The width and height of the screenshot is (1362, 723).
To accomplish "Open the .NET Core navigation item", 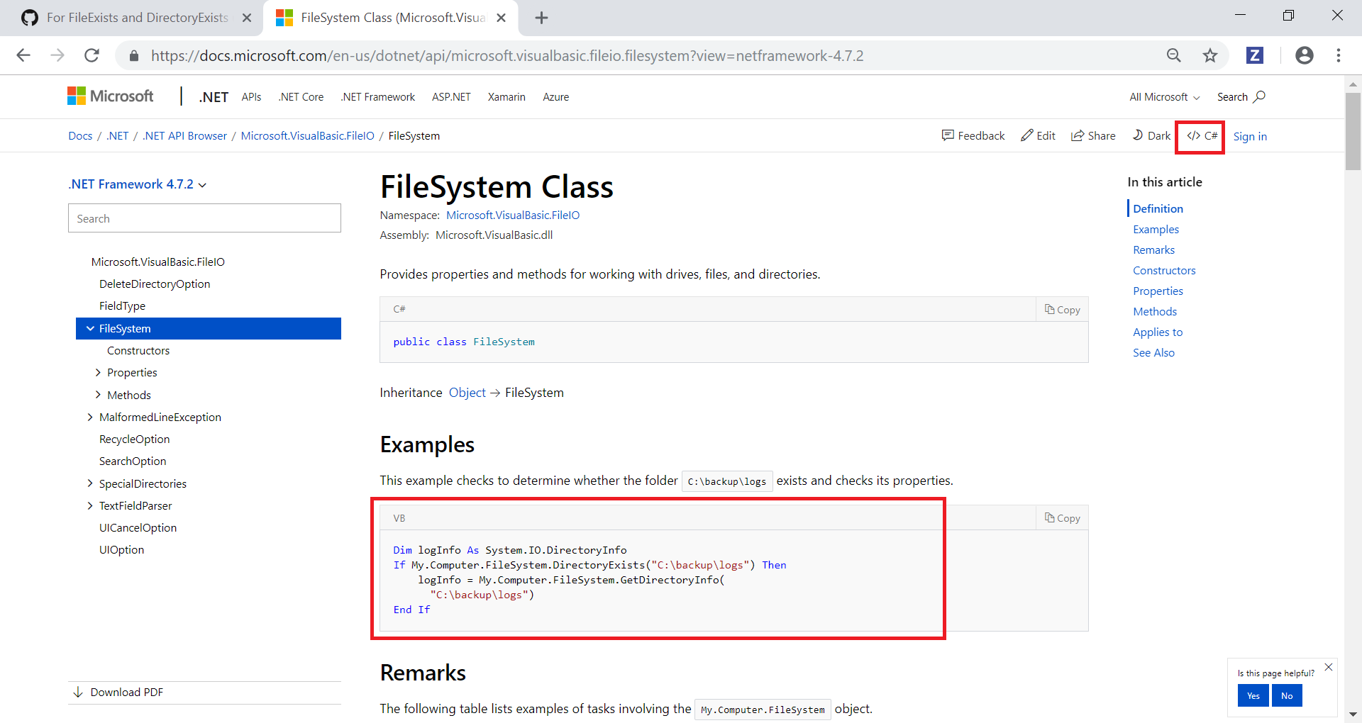I will (x=301, y=96).
